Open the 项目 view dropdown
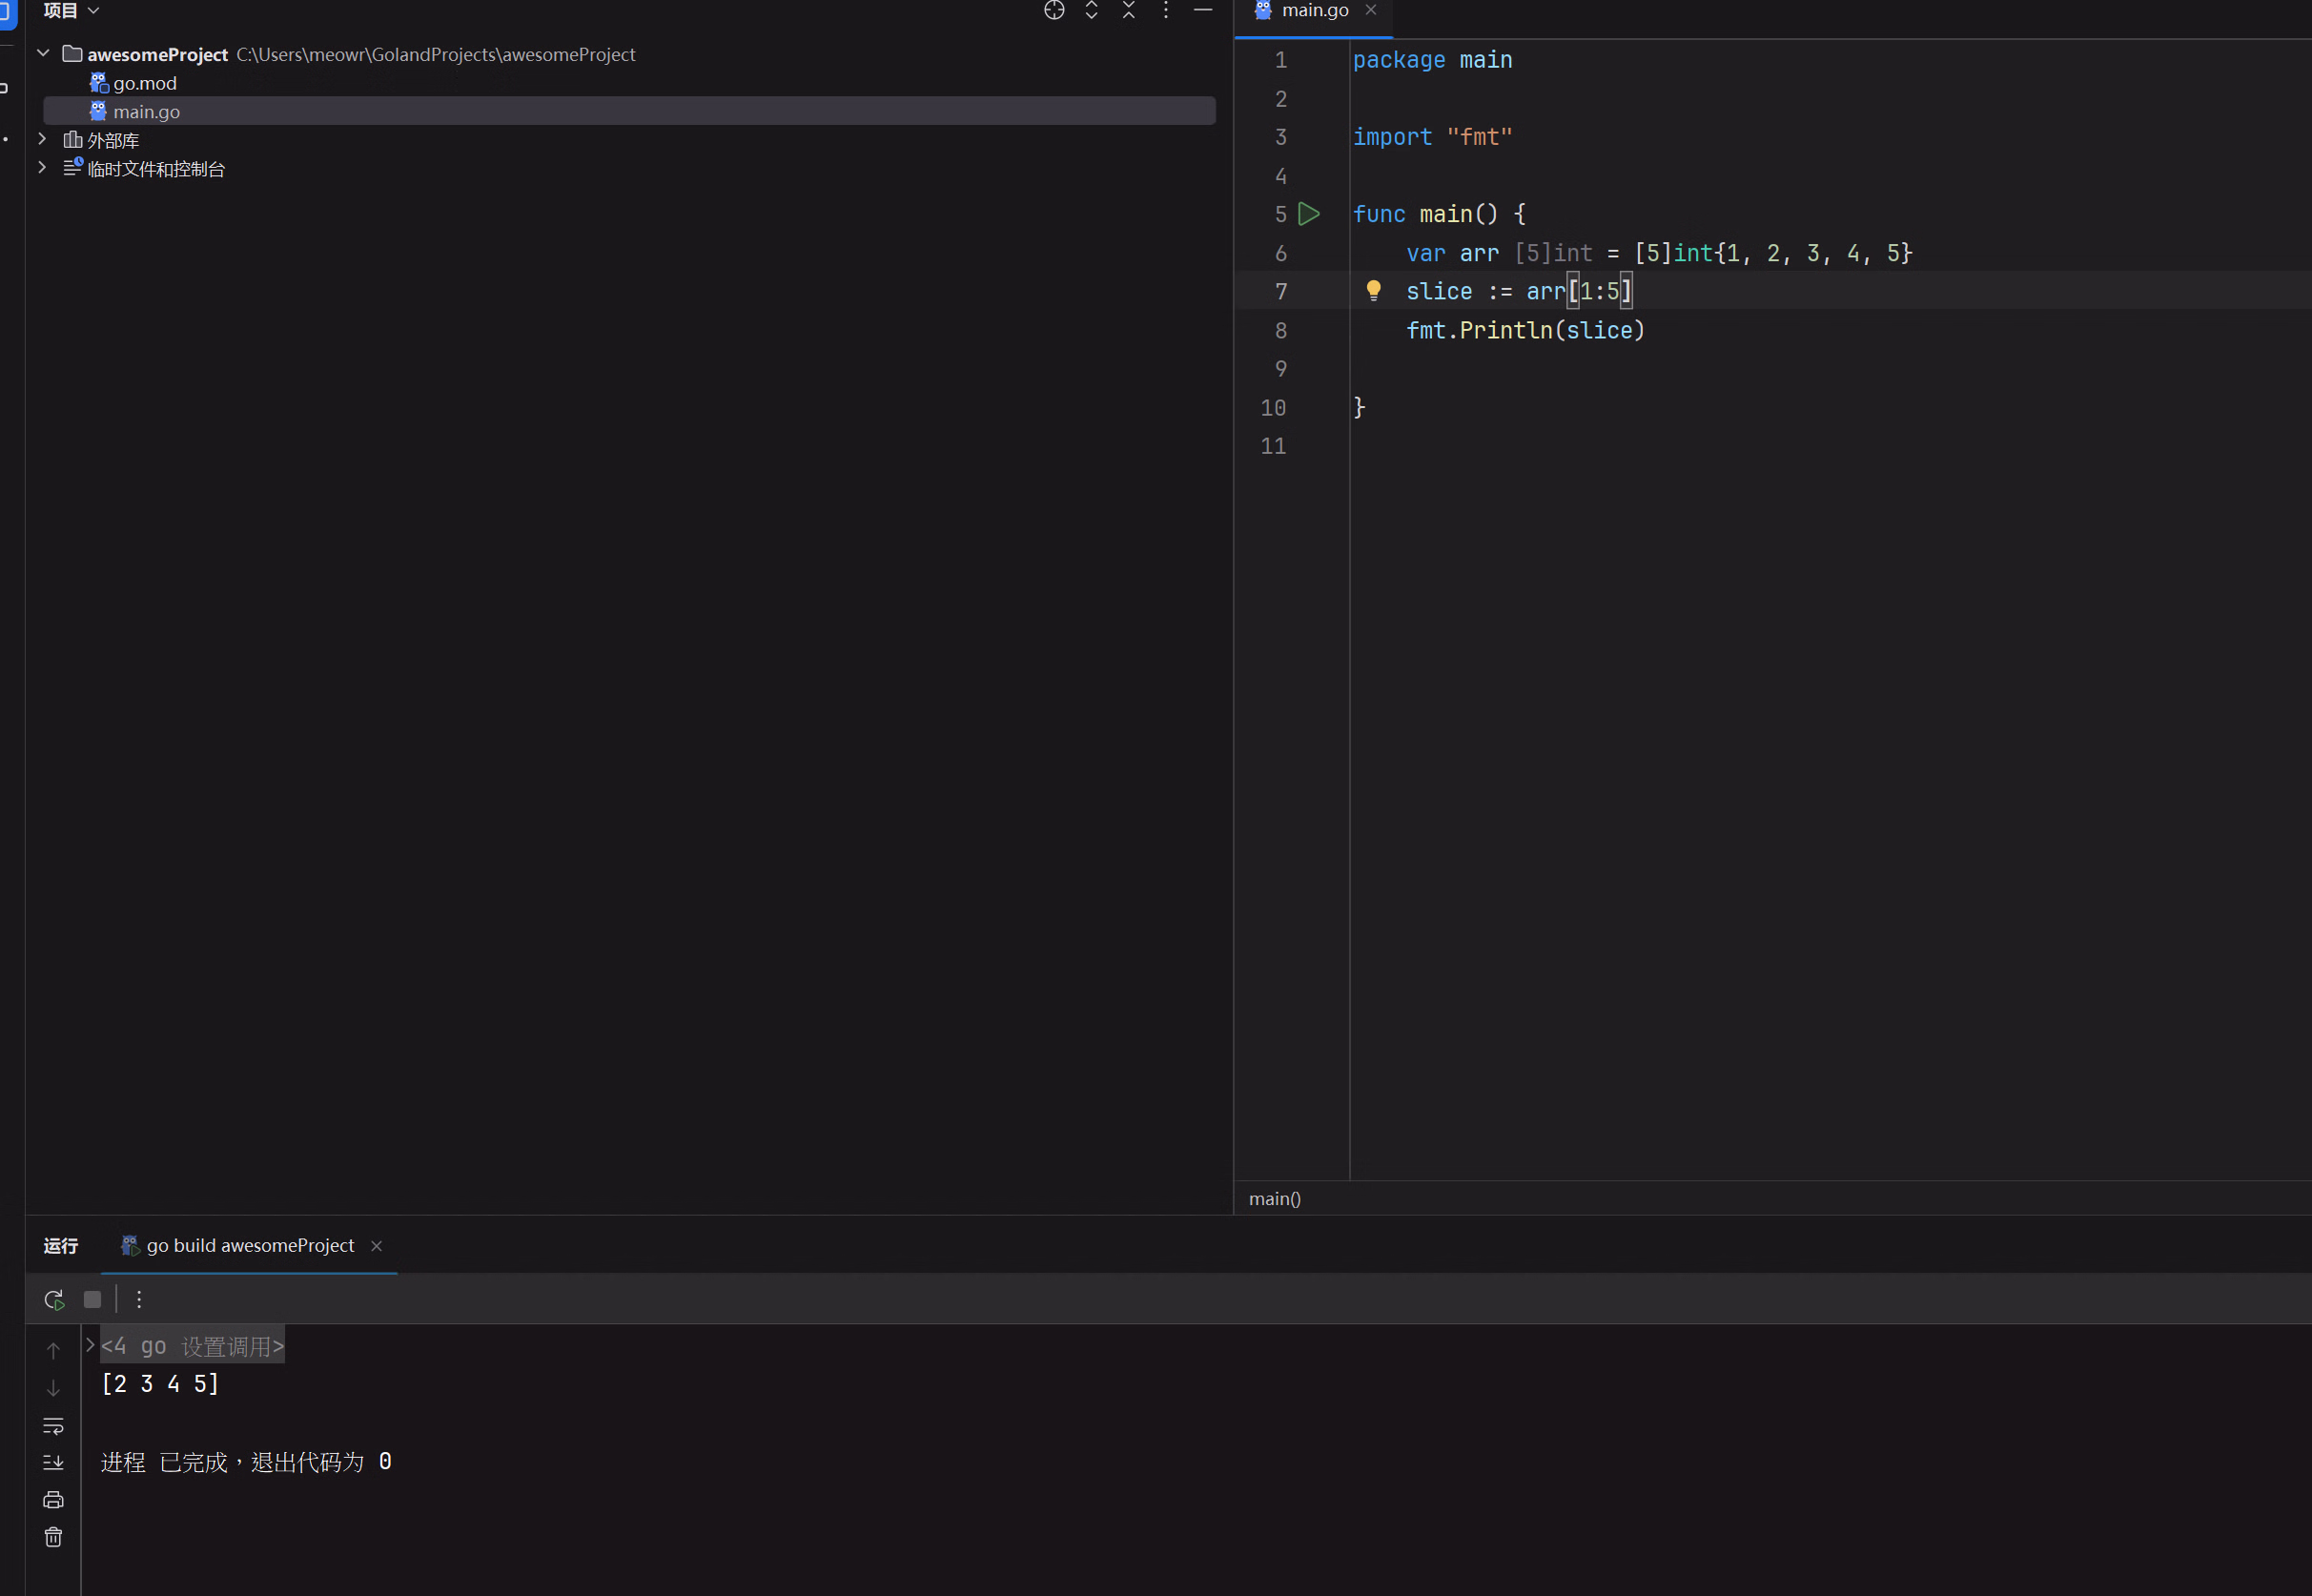The width and height of the screenshot is (2312, 1596). 72,10
